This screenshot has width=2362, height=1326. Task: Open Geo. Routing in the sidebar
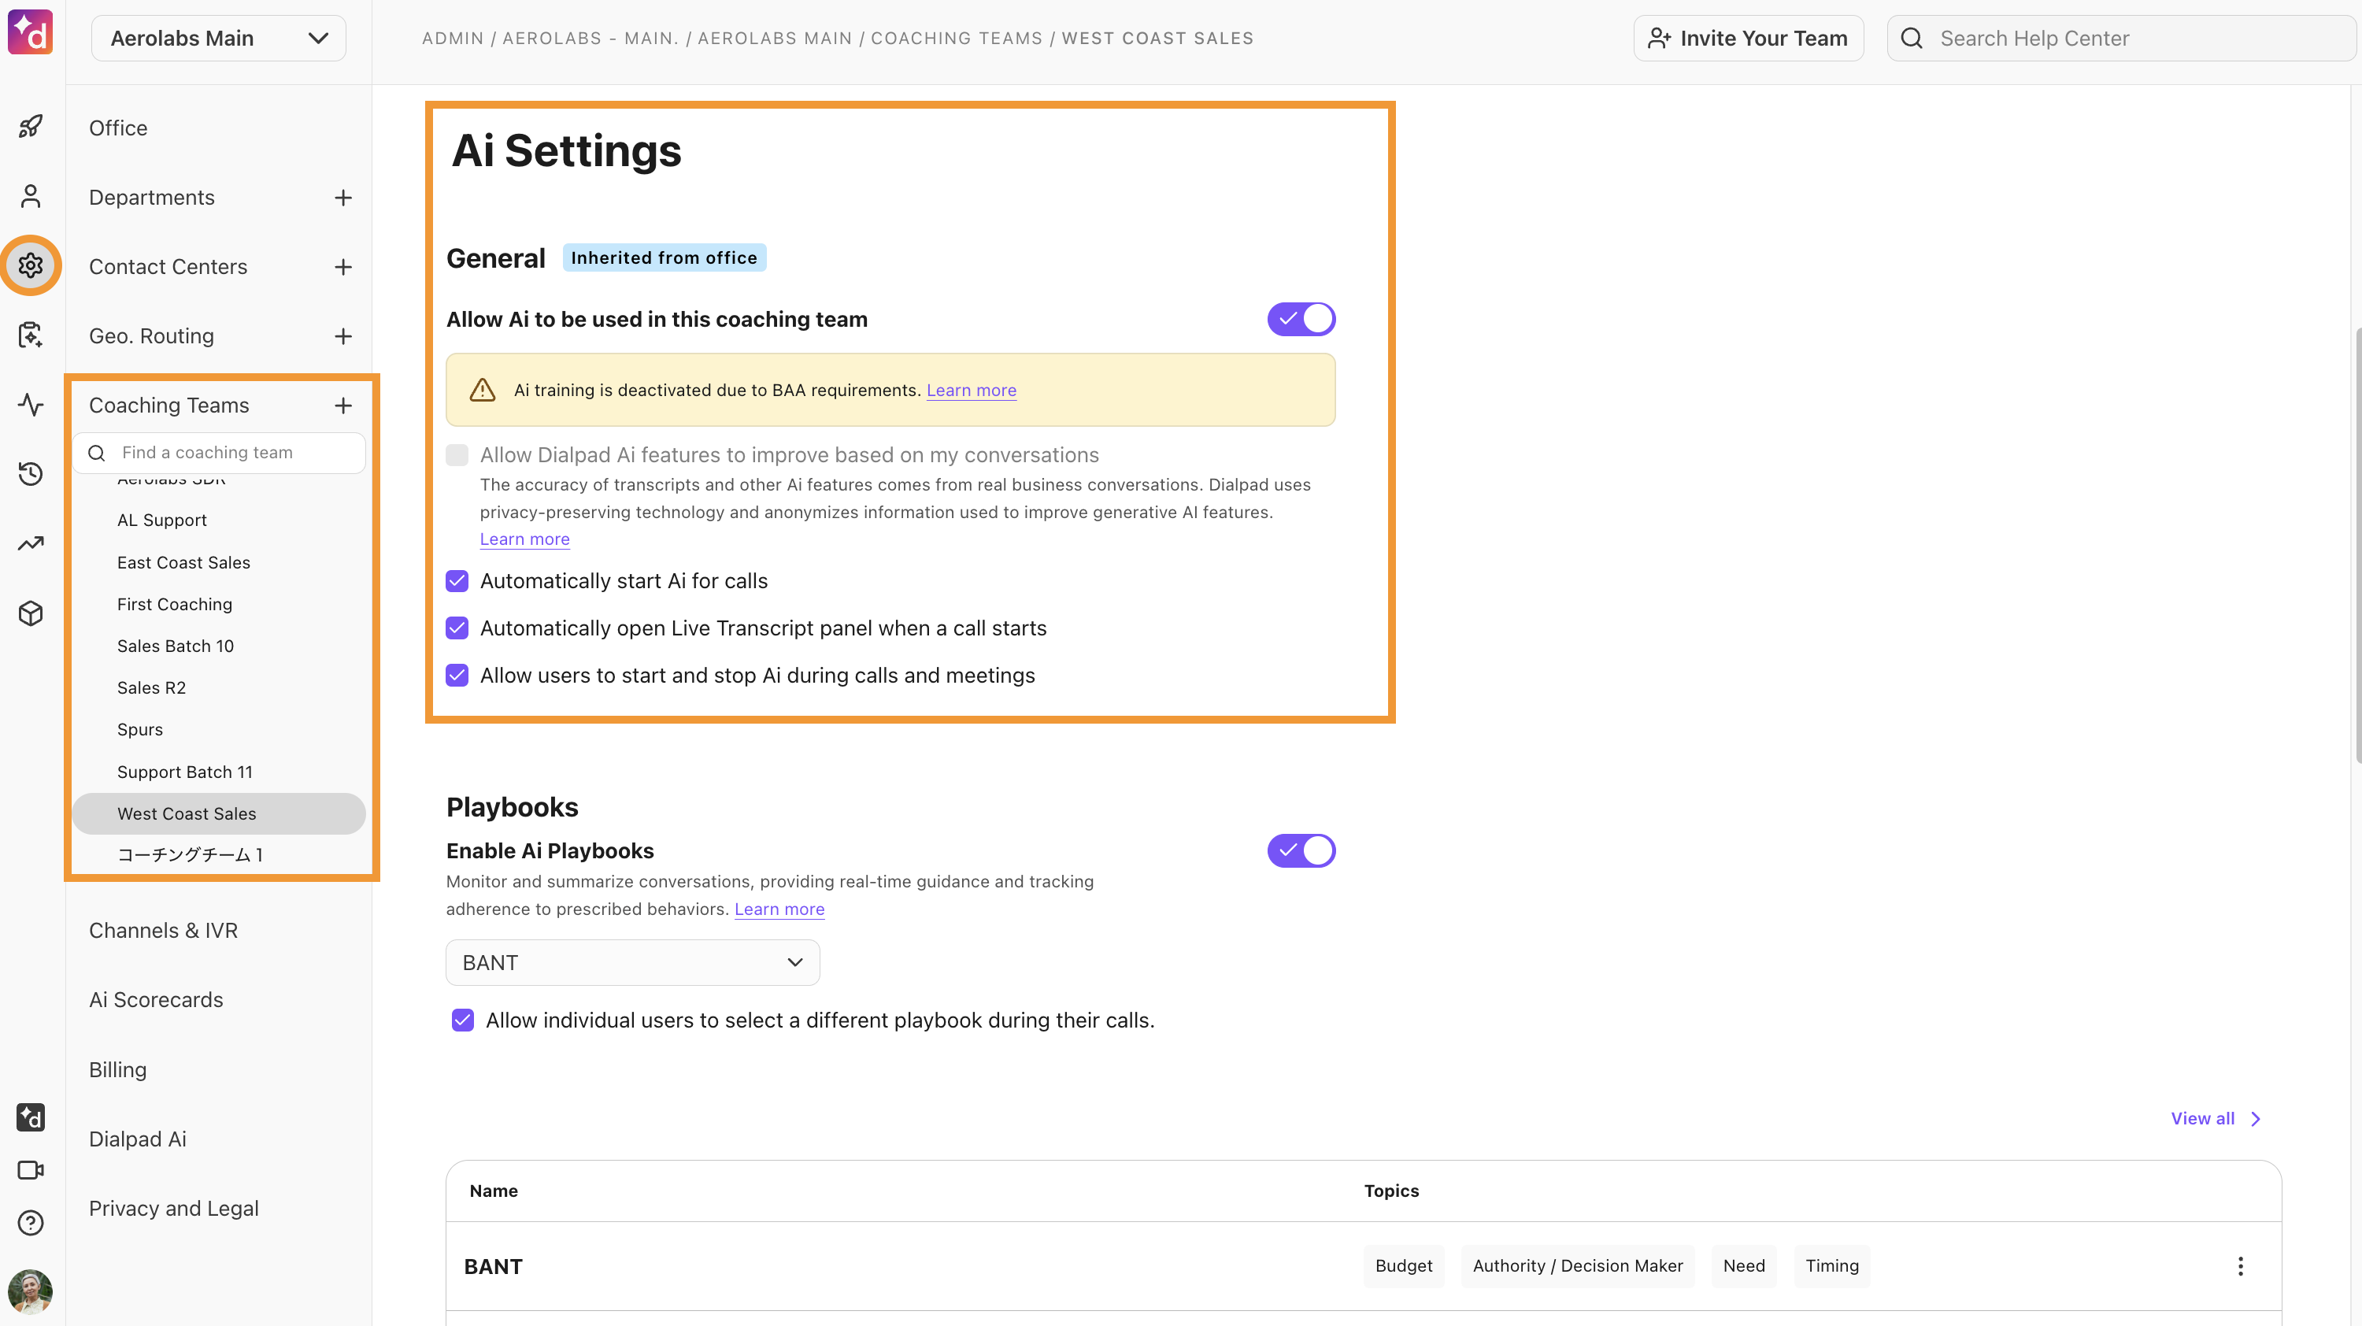pos(151,336)
